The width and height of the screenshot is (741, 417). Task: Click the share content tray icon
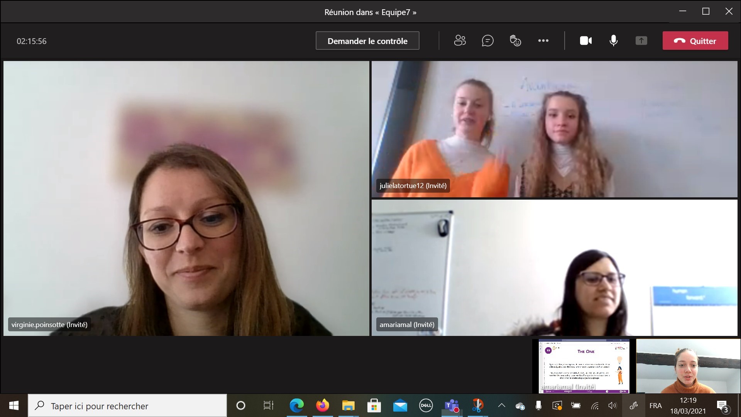pyautogui.click(x=641, y=41)
